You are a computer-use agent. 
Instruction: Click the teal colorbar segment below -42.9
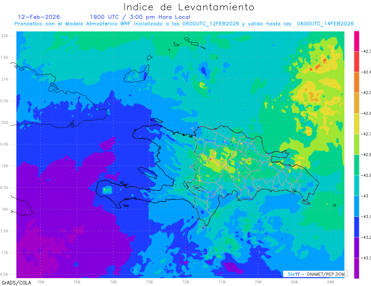(x=356, y=185)
